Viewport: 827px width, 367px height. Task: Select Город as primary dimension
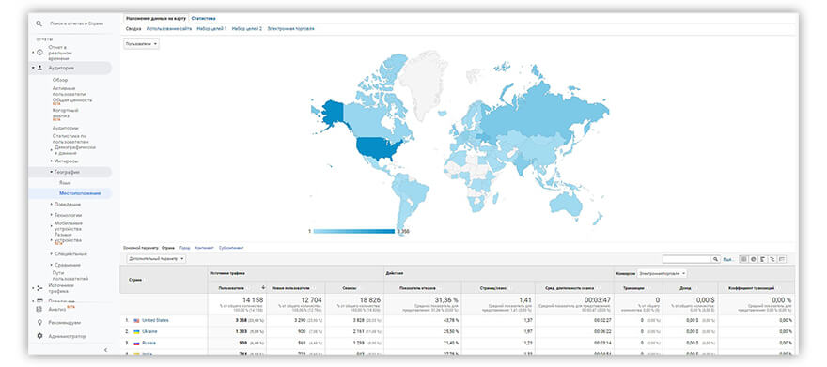coord(184,248)
